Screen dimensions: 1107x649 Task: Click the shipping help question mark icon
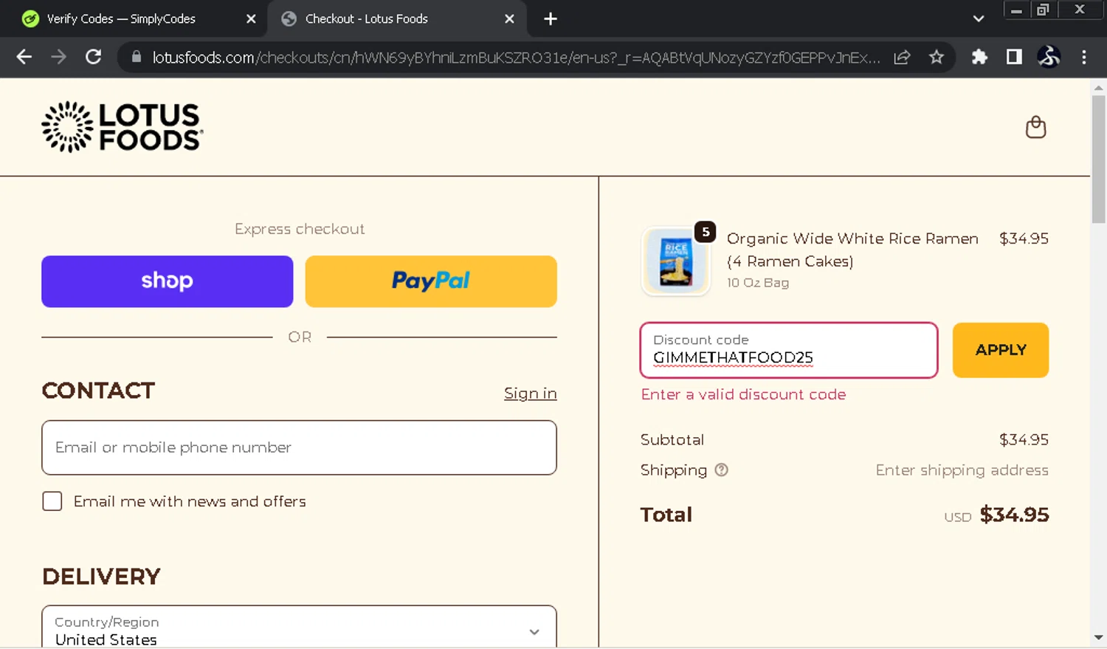tap(721, 470)
